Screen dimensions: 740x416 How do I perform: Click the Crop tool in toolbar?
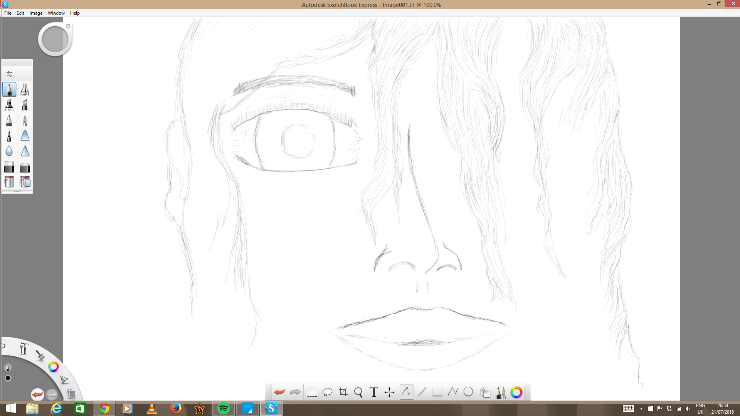click(343, 392)
